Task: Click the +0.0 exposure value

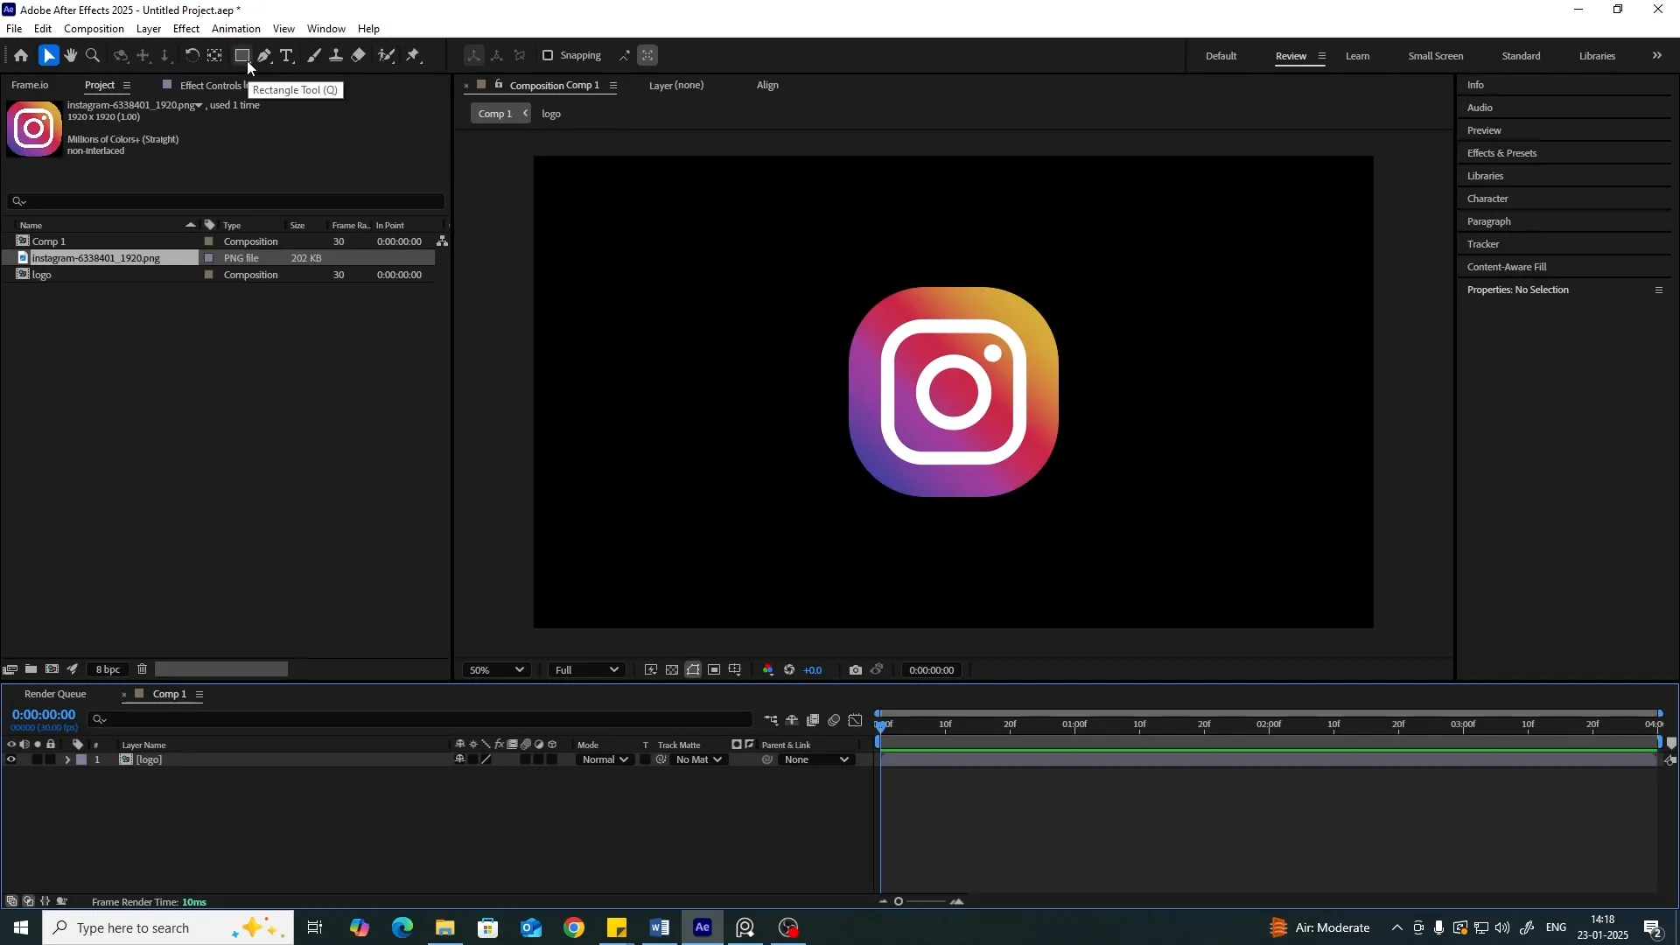Action: coord(813,670)
